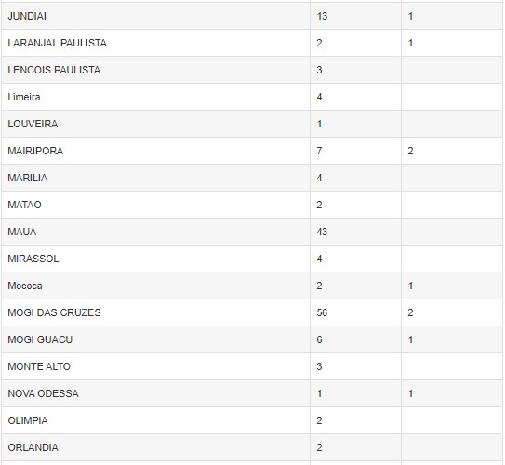Select the LENCOIS PAULISTA row label
This screenshot has height=465, width=505.
coord(54,70)
